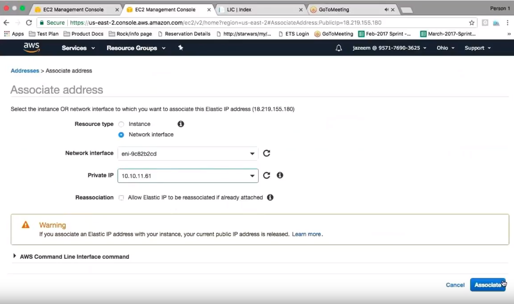Open the Support dropdown menu
Screen dimensions: 514x304
(x=478, y=48)
